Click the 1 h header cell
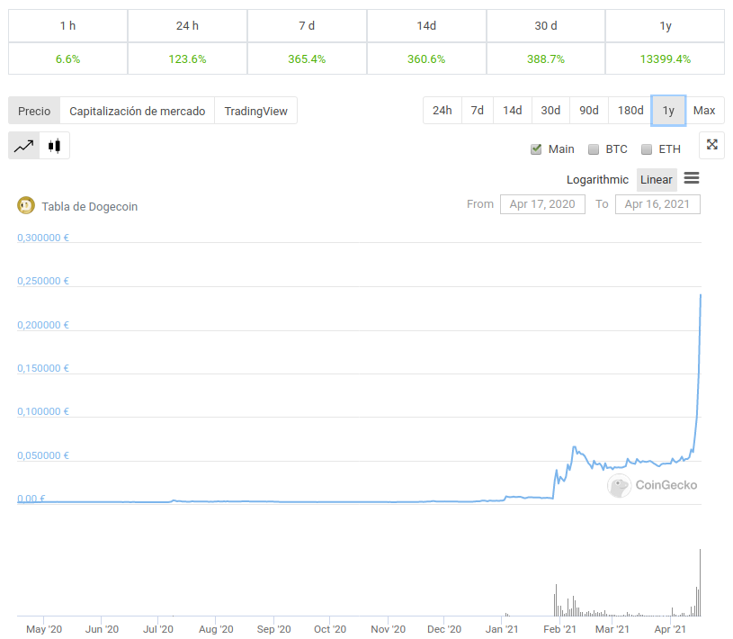This screenshot has width=733, height=639. pos(67,26)
